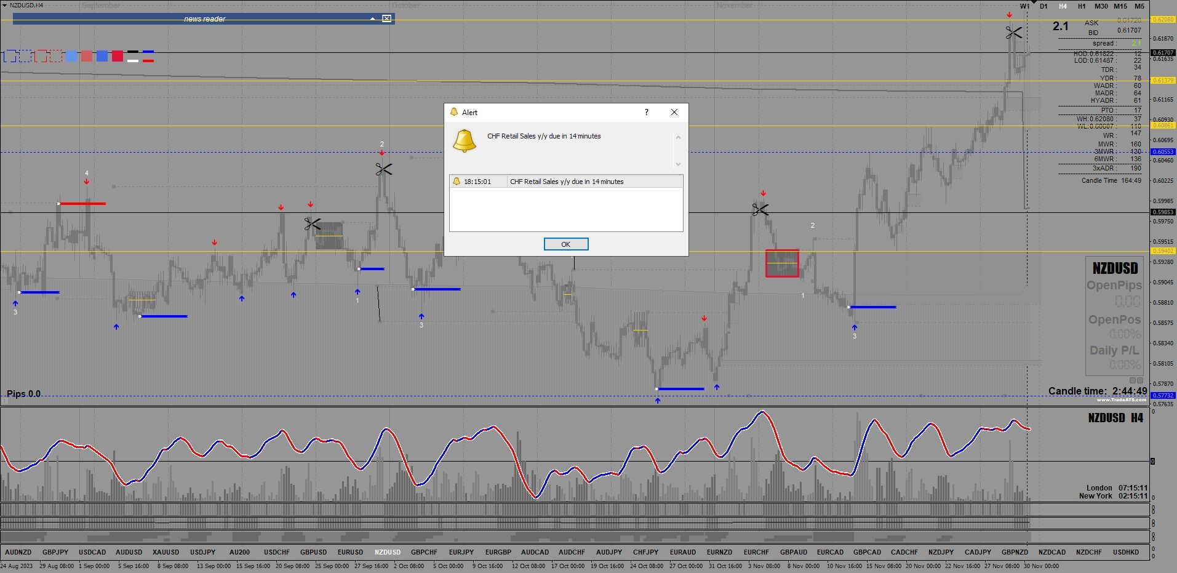Pick the crimson filled square
Screen dimensions: 1177x573
click(118, 57)
